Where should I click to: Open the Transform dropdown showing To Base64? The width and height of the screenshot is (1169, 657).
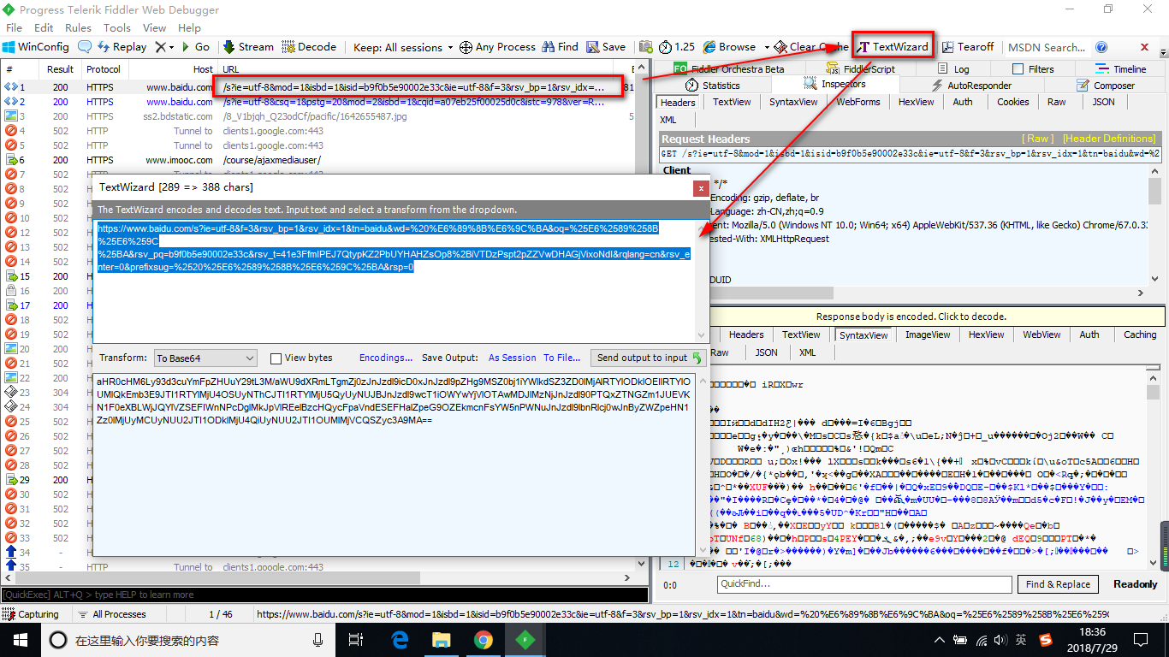pos(205,358)
